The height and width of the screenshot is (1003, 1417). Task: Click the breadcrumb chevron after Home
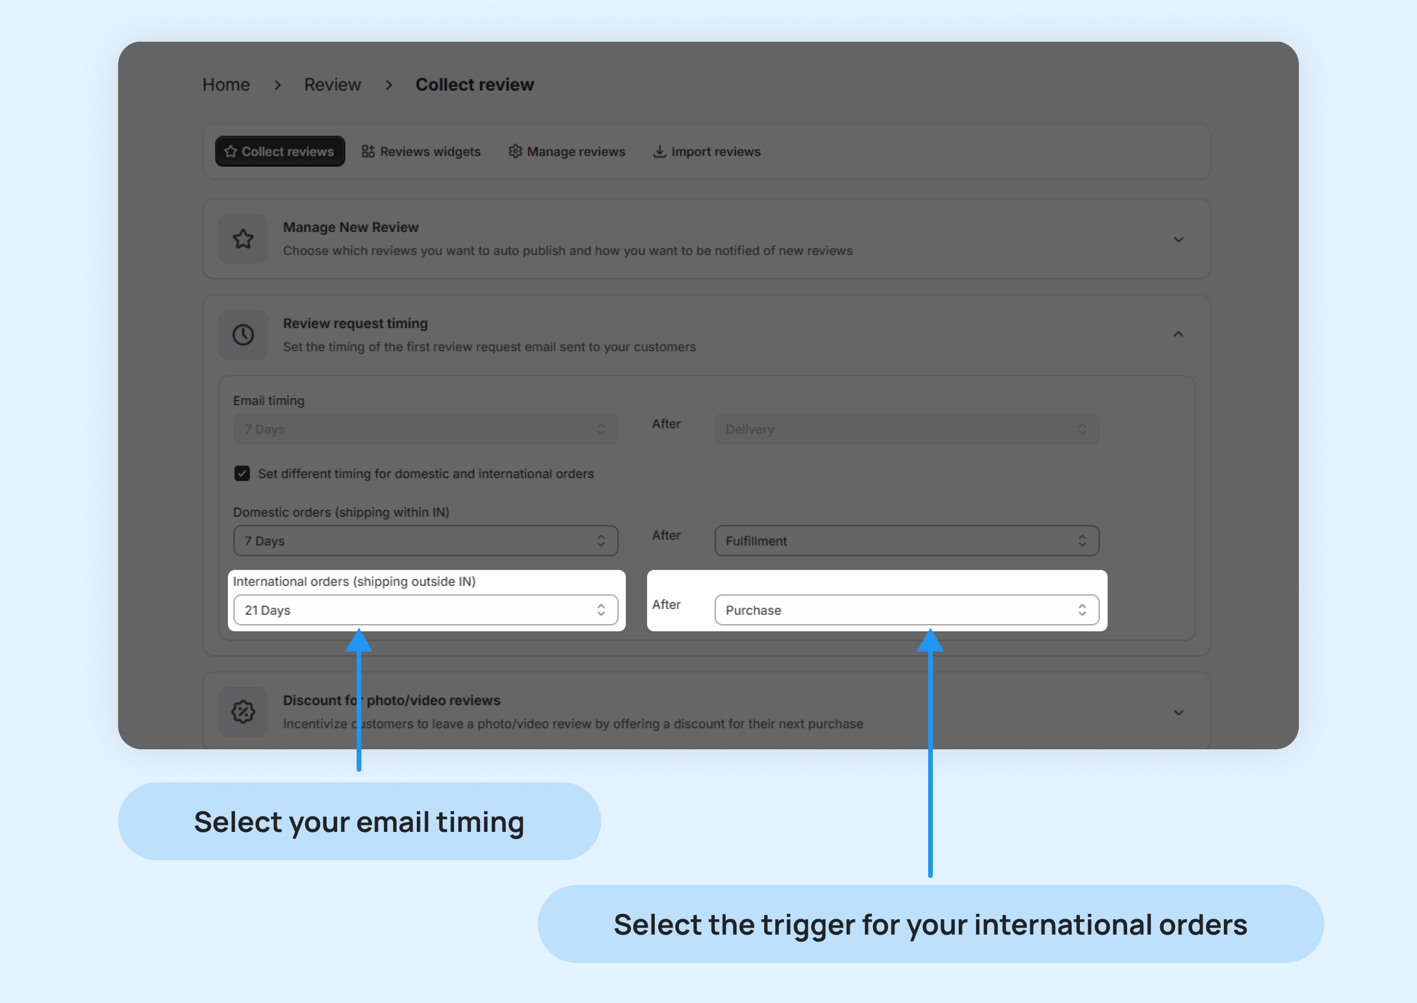tap(277, 84)
